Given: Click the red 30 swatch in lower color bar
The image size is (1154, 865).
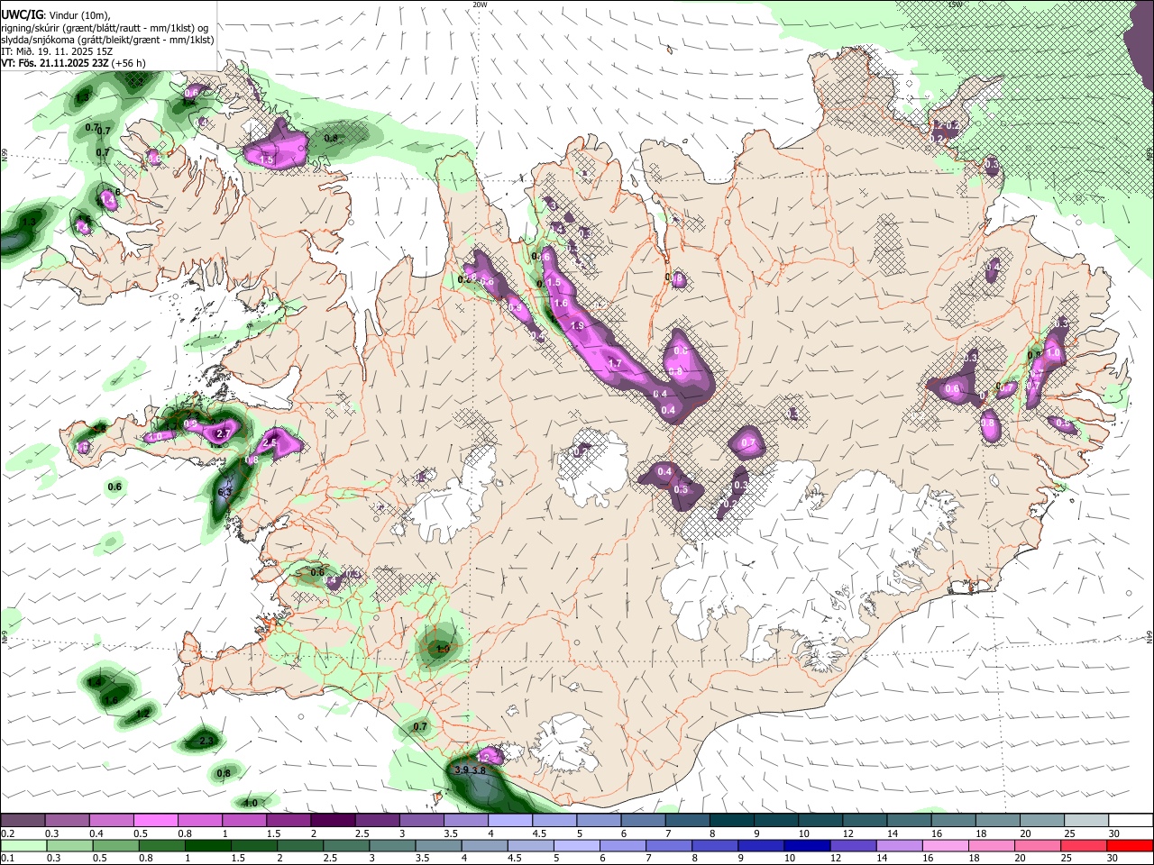Looking at the screenshot, I should pos(1129,845).
